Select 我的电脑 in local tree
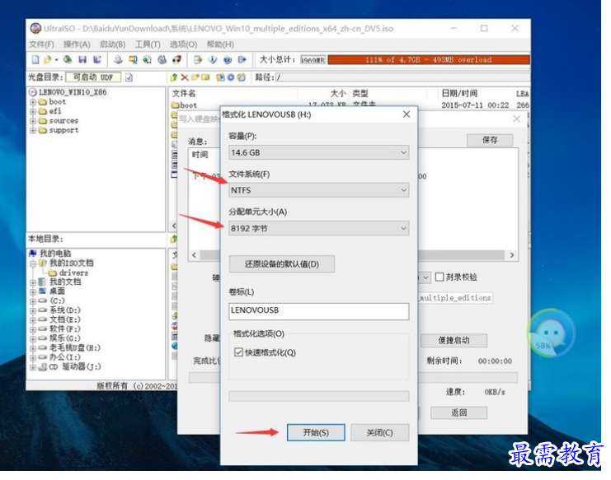Image resolution: width=611 pixels, height=480 pixels. (x=55, y=254)
